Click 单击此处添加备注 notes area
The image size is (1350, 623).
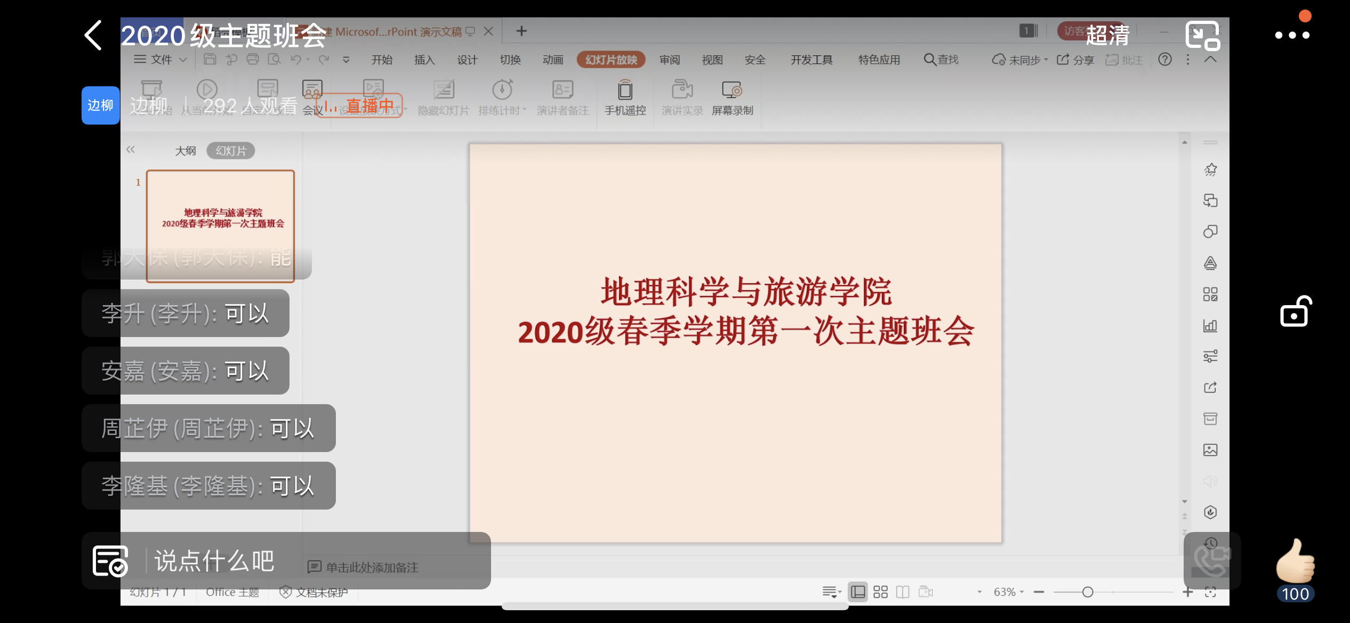tap(372, 568)
